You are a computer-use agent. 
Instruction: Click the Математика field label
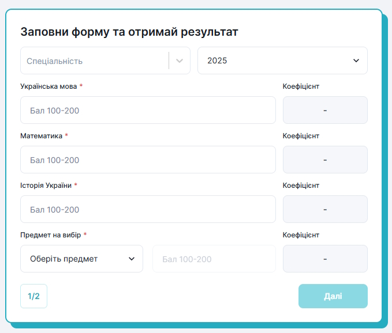point(41,136)
